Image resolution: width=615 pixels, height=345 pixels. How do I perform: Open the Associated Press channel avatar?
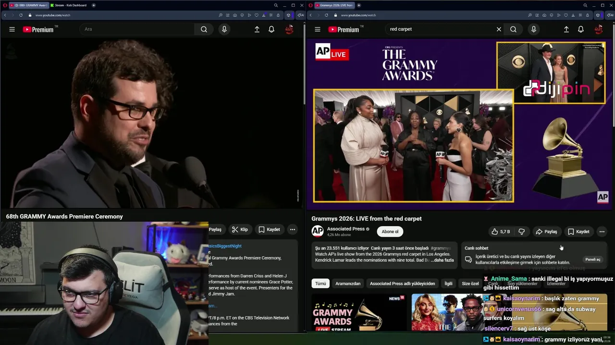(x=318, y=231)
